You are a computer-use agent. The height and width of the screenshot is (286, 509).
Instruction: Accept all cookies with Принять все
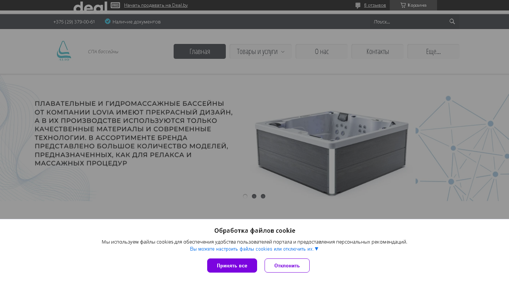[232, 266]
